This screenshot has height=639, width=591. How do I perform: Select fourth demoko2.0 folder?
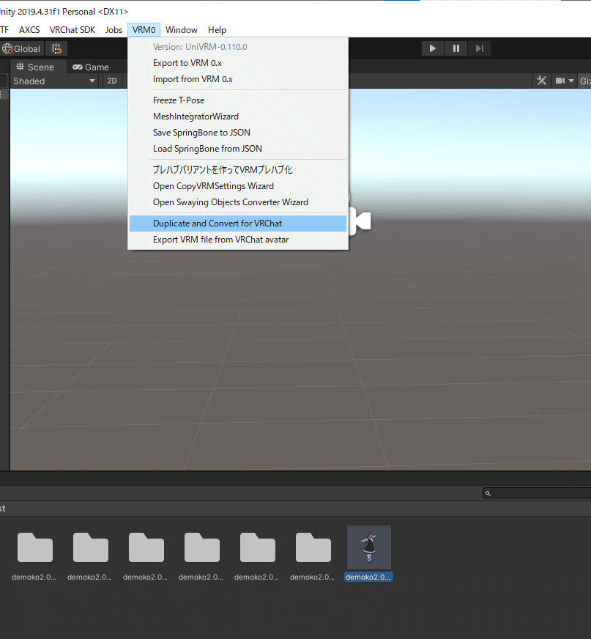pyautogui.click(x=201, y=547)
